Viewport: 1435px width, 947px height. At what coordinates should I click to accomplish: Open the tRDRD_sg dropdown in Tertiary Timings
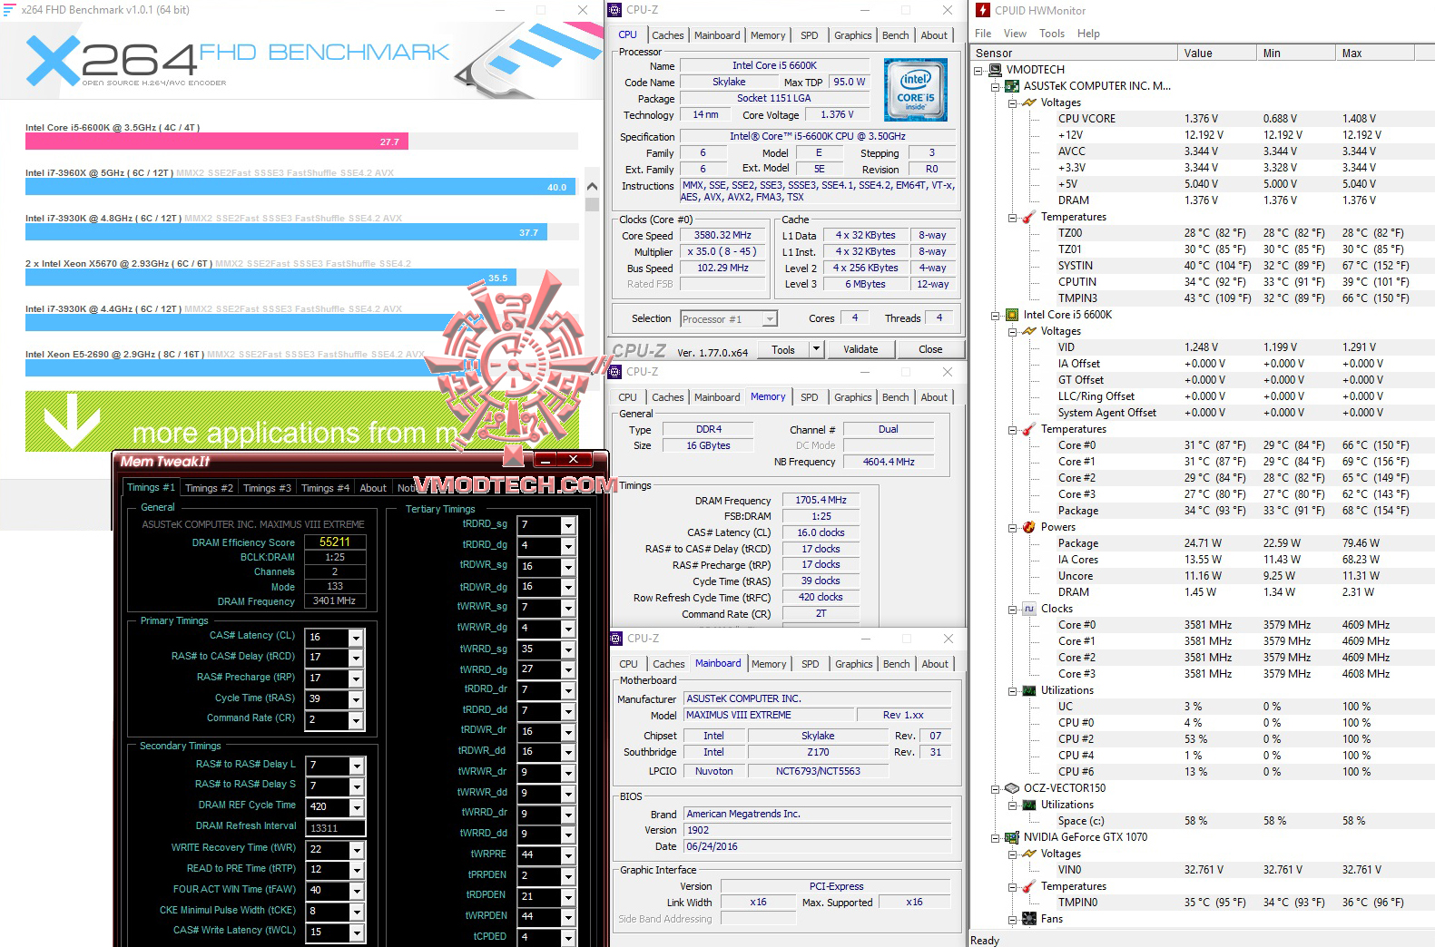568,525
